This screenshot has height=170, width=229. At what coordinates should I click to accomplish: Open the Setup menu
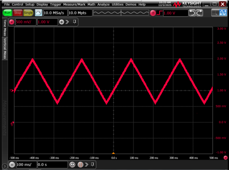point(30,5)
